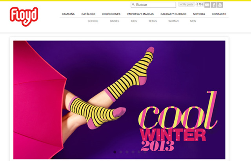Open the email envelope icon
The image size is (251, 161).
pos(207,5)
